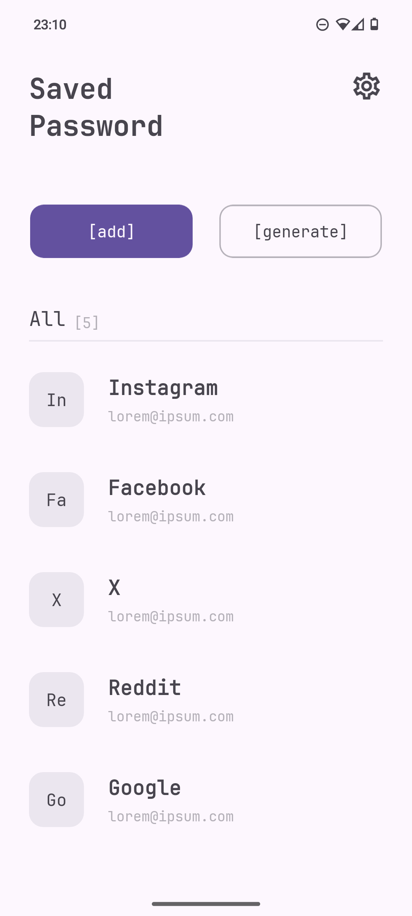This screenshot has width=412, height=916.
Task: Tap the bottom navigation gesture bar
Action: 206,904
